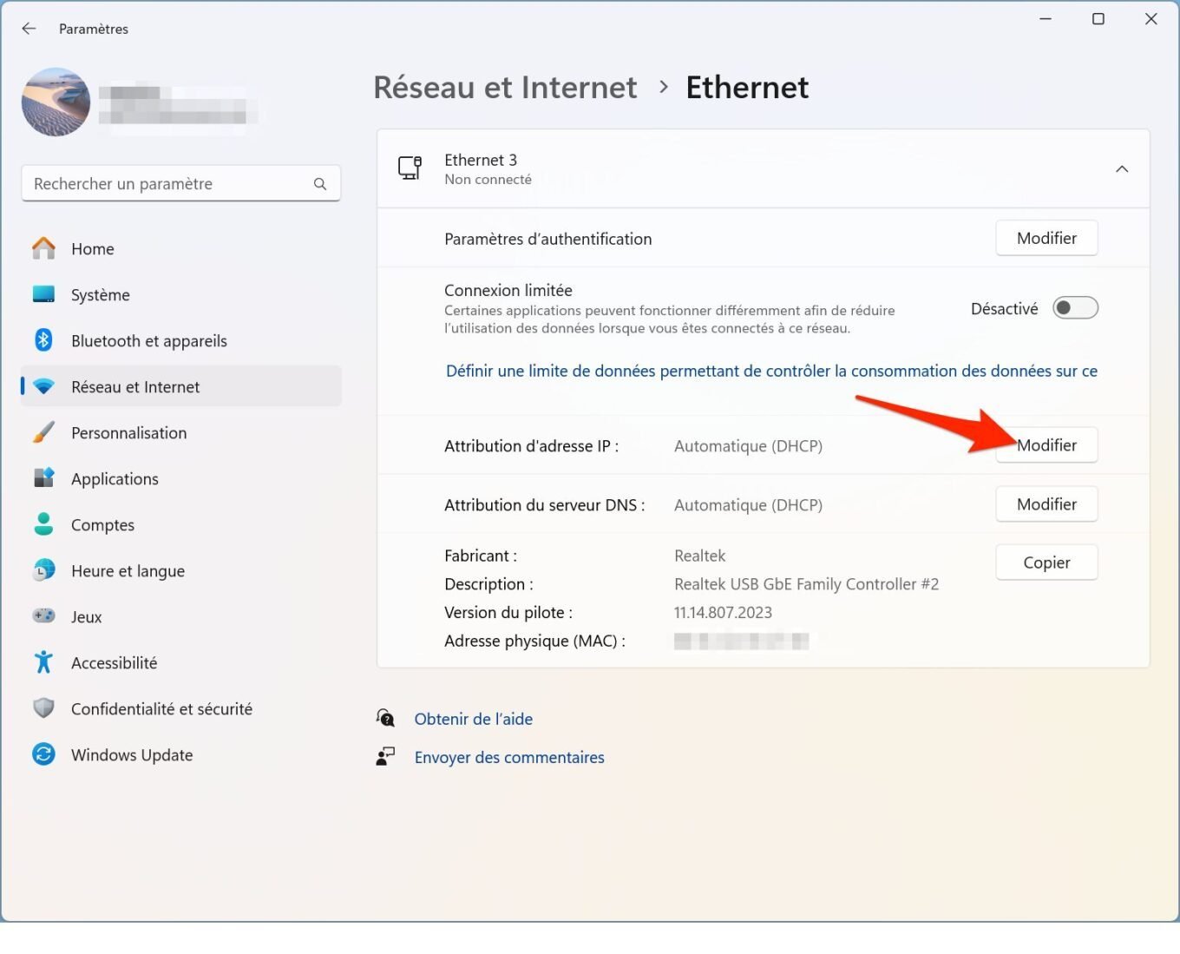This screenshot has width=1180, height=954.
Task: Open Accessibilité settings
Action: click(180, 663)
